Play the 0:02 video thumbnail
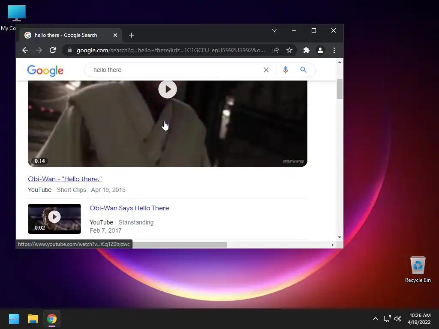The height and width of the screenshot is (329, 439). tap(54, 219)
